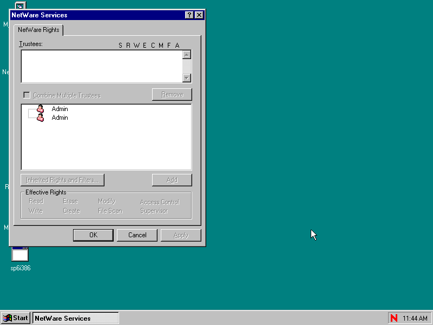Click the "A" rights column letter
Viewport: 433px width, 325px height.
(x=178, y=45)
